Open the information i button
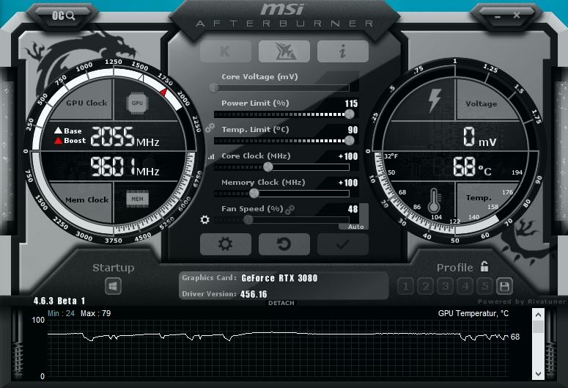 click(x=343, y=51)
